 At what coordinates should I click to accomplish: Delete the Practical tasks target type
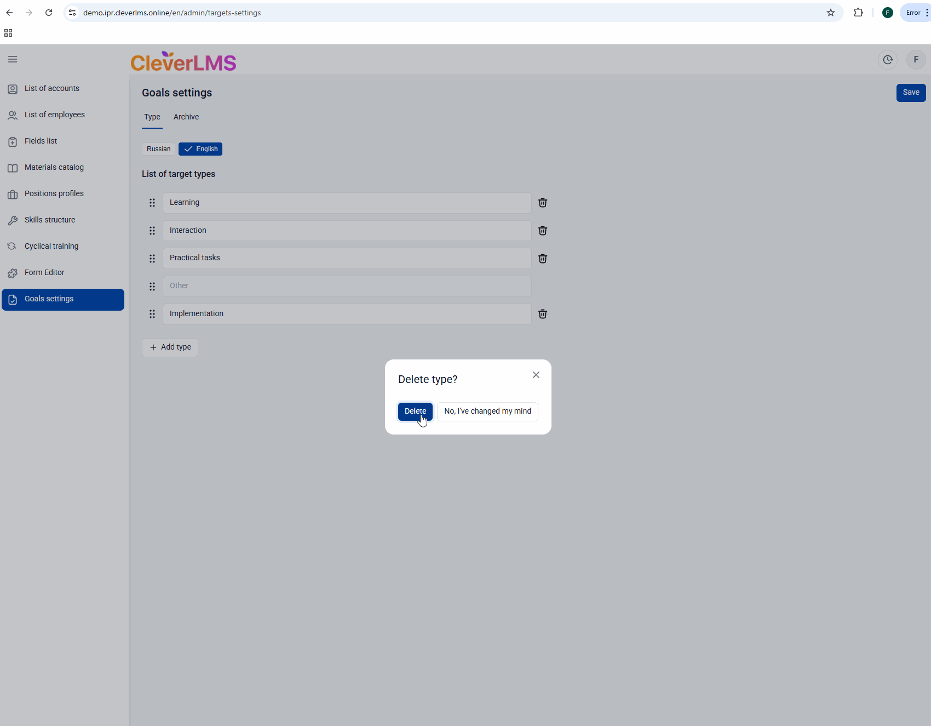[543, 259]
